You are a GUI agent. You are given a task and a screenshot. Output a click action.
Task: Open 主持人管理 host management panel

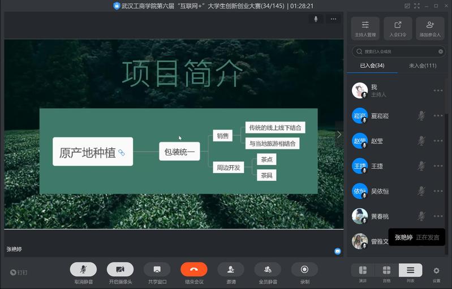(365, 28)
